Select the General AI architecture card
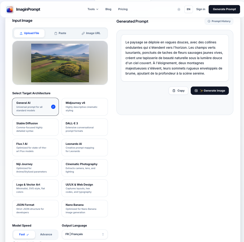 click(35, 107)
